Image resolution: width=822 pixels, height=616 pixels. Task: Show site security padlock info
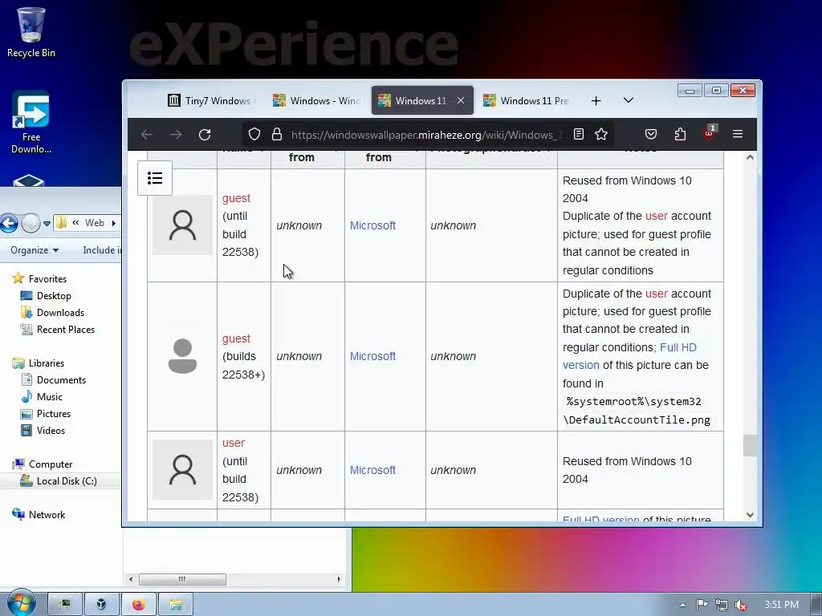tap(277, 135)
